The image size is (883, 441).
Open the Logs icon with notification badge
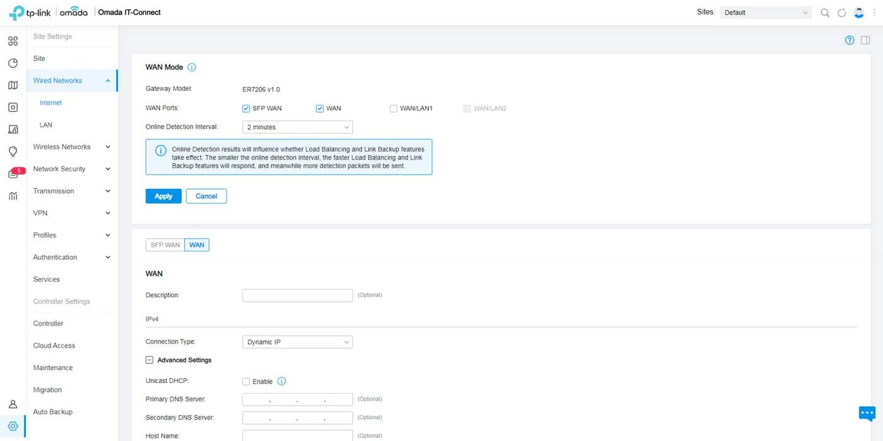pos(13,174)
